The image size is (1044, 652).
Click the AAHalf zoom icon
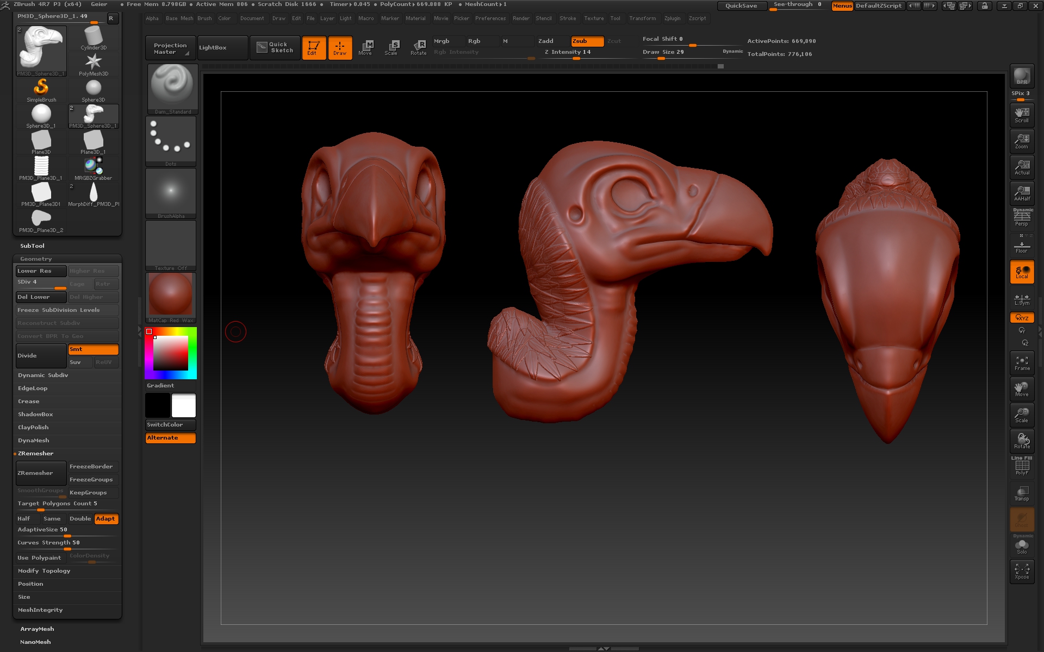[1022, 193]
